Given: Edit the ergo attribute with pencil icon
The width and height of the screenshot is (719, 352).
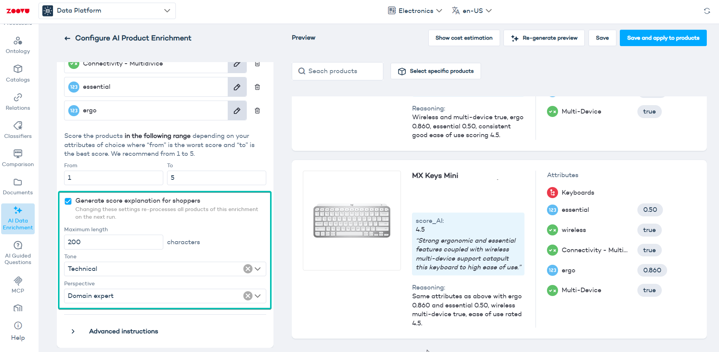Looking at the screenshot, I should pyautogui.click(x=237, y=110).
